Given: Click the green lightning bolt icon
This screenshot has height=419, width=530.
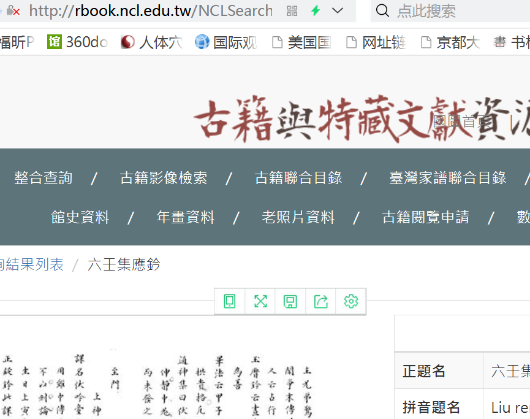Looking at the screenshot, I should (316, 10).
